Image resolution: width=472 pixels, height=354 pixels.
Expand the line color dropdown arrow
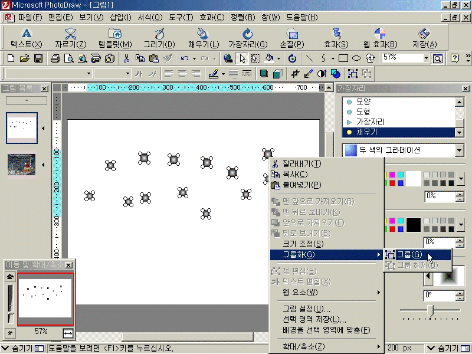point(223,74)
